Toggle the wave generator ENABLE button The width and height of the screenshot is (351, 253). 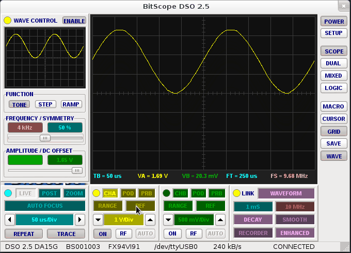coord(74,21)
